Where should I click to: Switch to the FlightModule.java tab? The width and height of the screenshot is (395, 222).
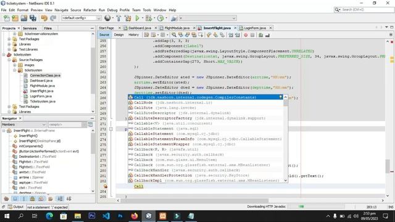tap(177, 28)
